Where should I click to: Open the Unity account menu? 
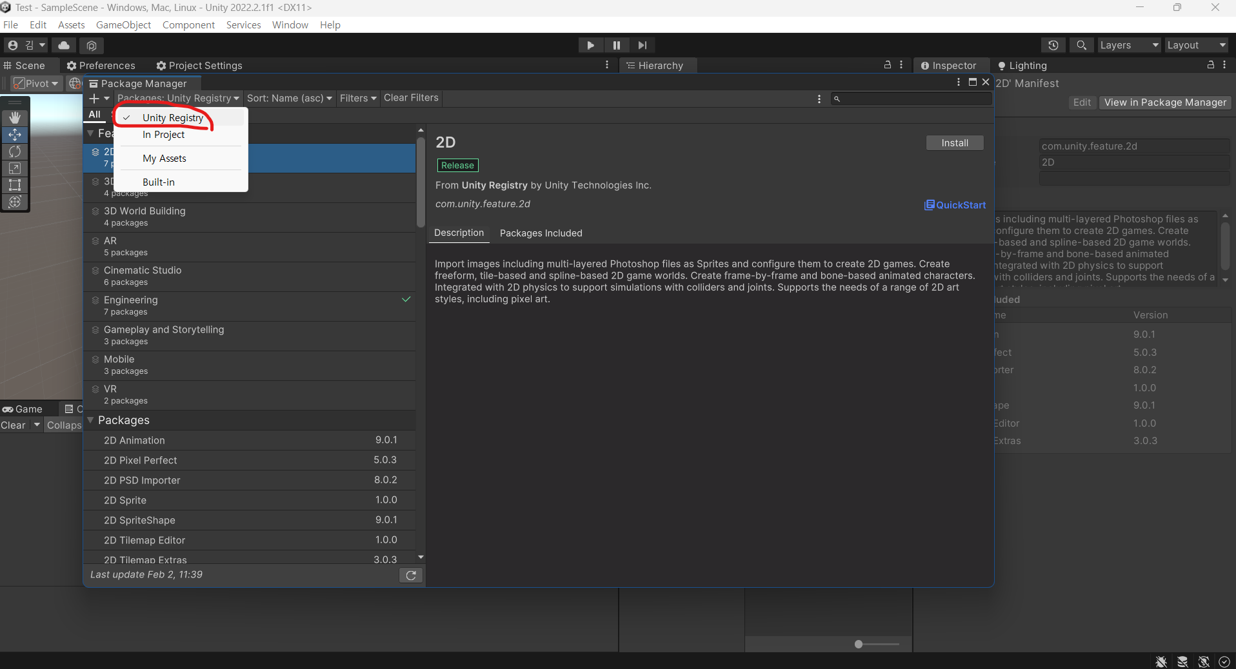click(x=26, y=45)
